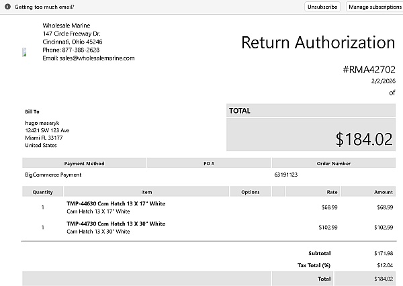
Task: Click the broken company logo image
Action: point(24,52)
